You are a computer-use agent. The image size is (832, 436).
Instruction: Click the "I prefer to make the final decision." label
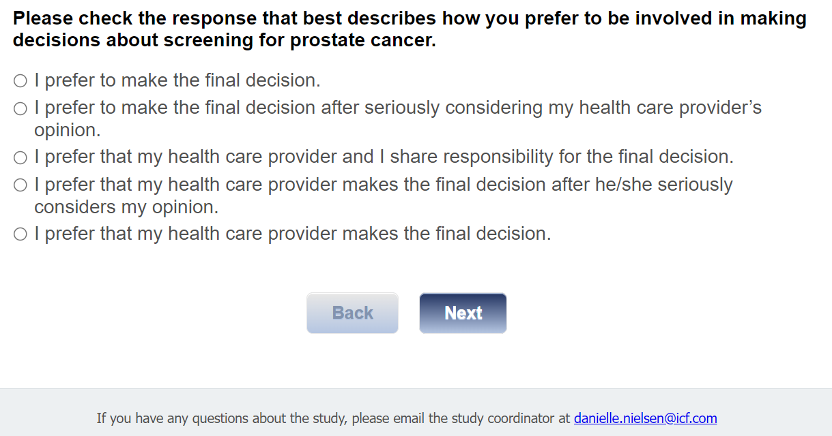[177, 80]
